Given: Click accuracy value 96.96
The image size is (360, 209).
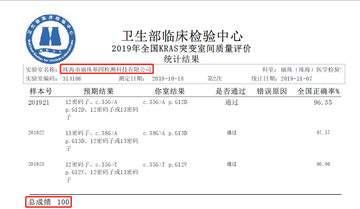Looking at the screenshot, I should coord(323,164).
